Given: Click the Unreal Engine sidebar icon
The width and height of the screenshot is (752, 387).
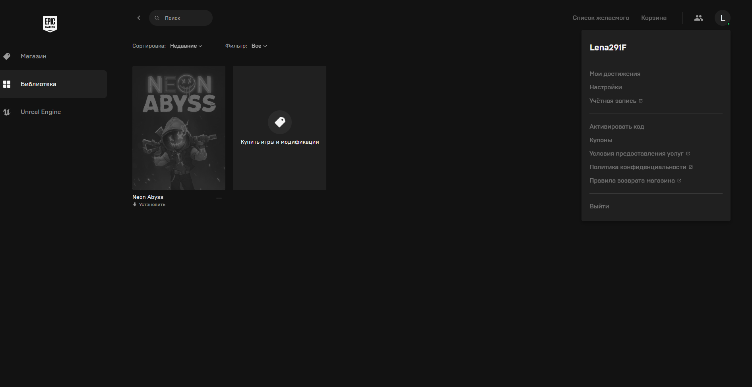Looking at the screenshot, I should tap(7, 112).
